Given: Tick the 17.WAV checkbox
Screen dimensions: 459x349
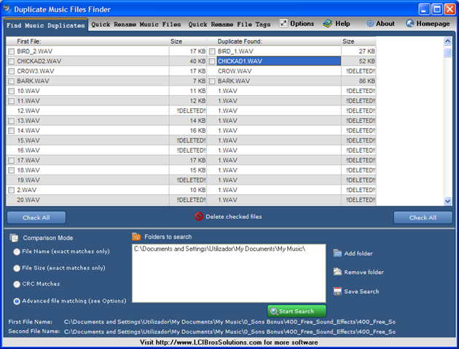Looking at the screenshot, I should [11, 161].
